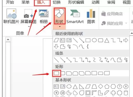The height and width of the screenshot is (97, 133).
Task: Expand the 屏幕截图 dropdown arrow
Action: coord(29,26)
